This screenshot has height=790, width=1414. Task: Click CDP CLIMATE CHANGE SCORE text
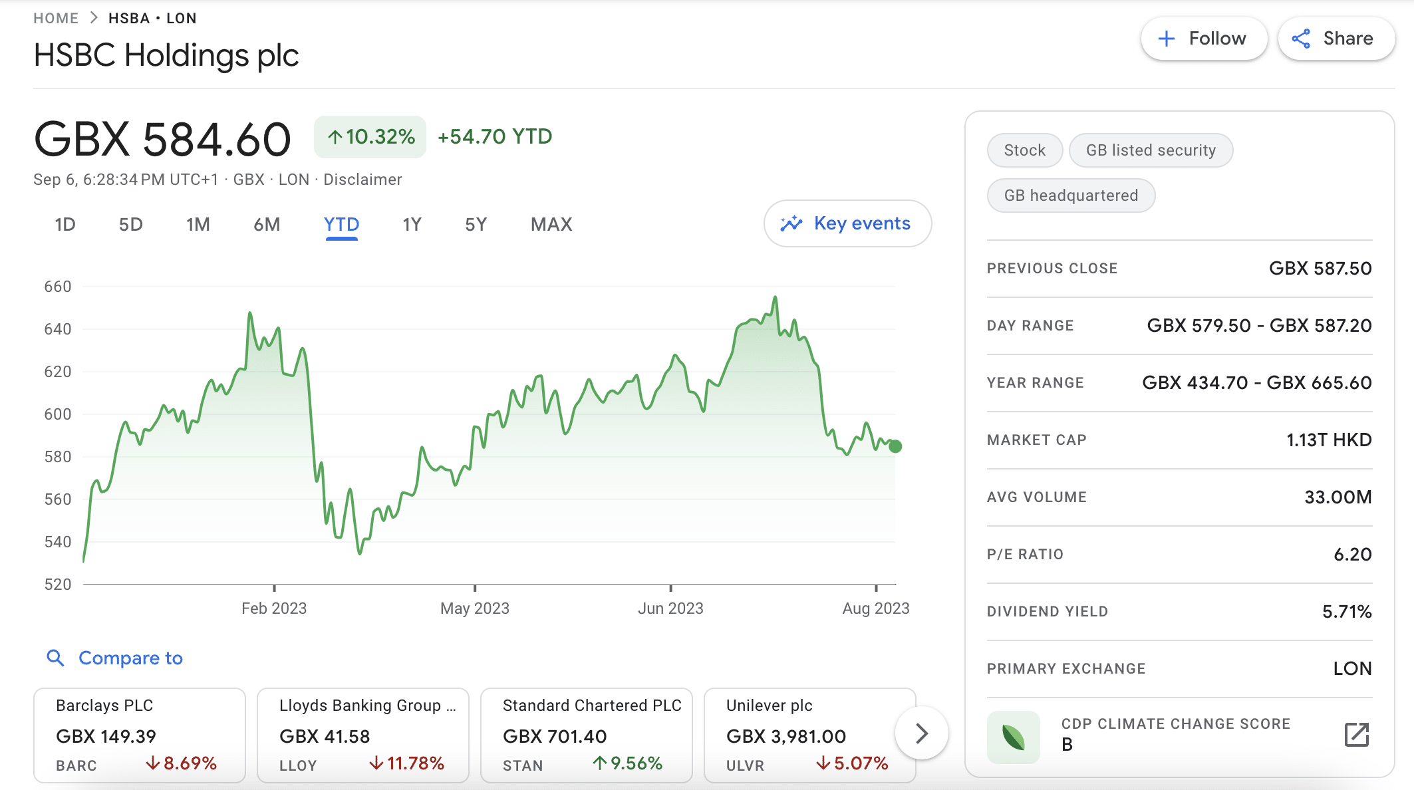(1176, 724)
